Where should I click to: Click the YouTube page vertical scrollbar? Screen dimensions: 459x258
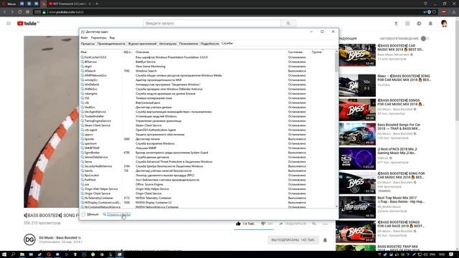[457, 70]
